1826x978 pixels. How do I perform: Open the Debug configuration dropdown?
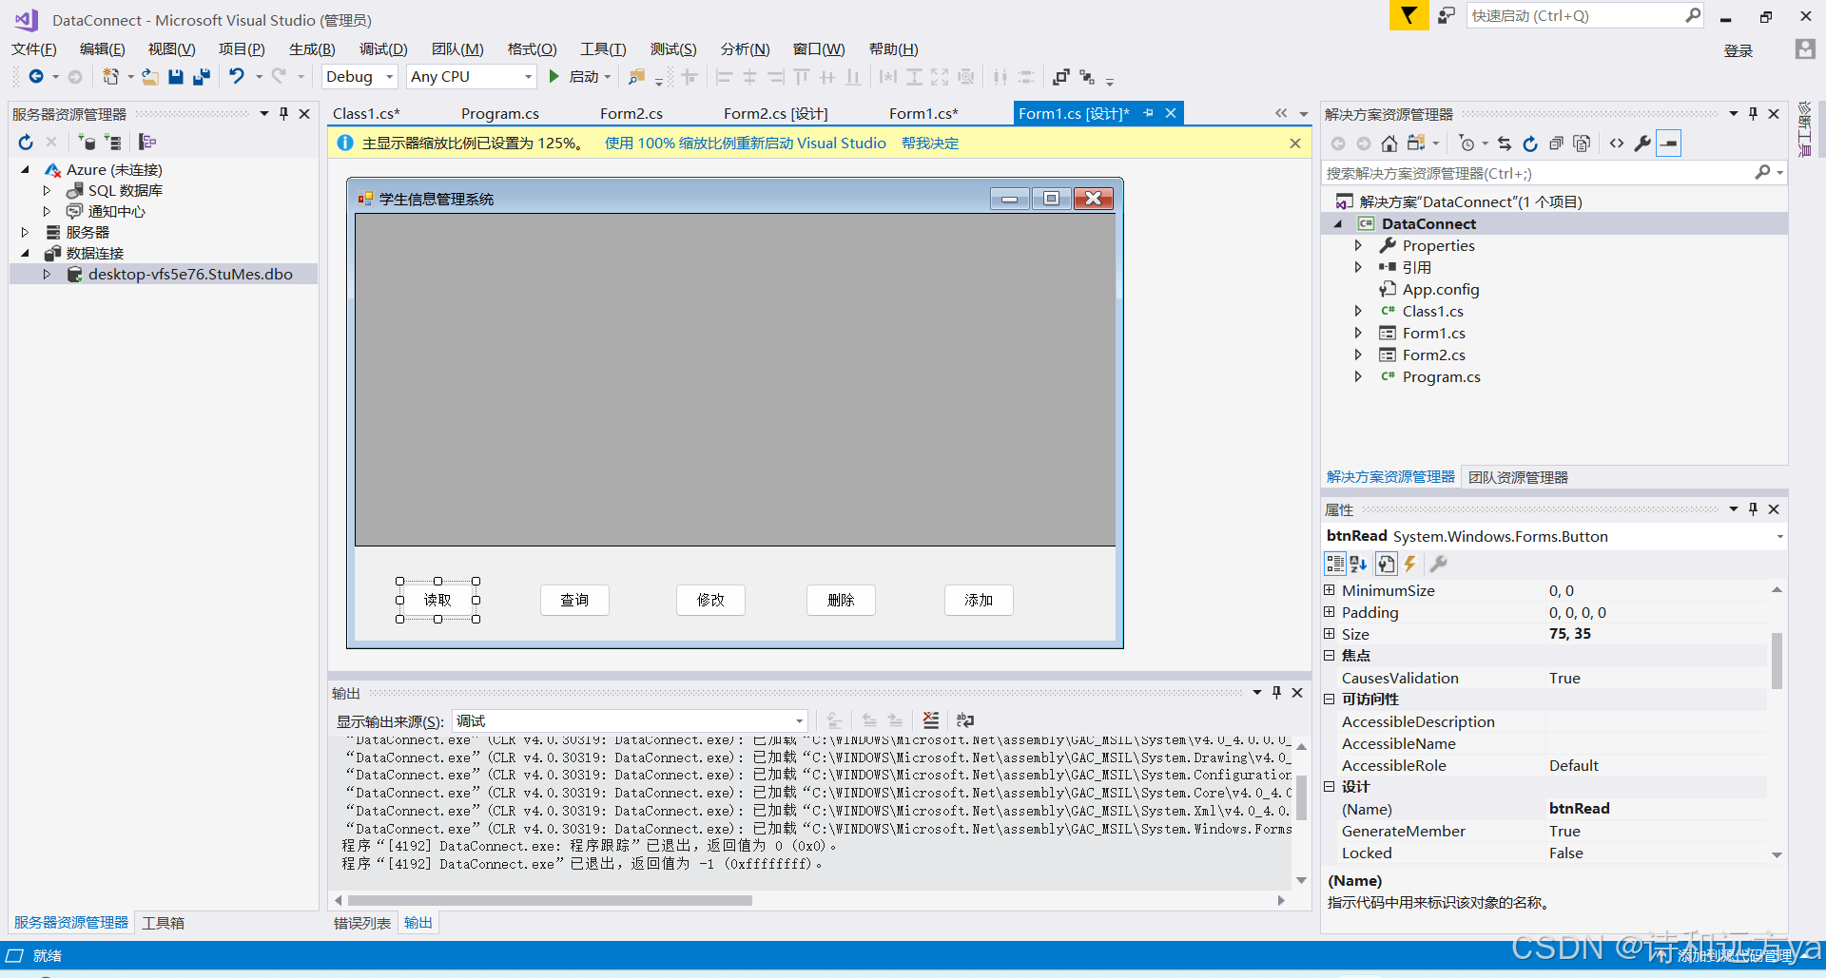tap(390, 77)
